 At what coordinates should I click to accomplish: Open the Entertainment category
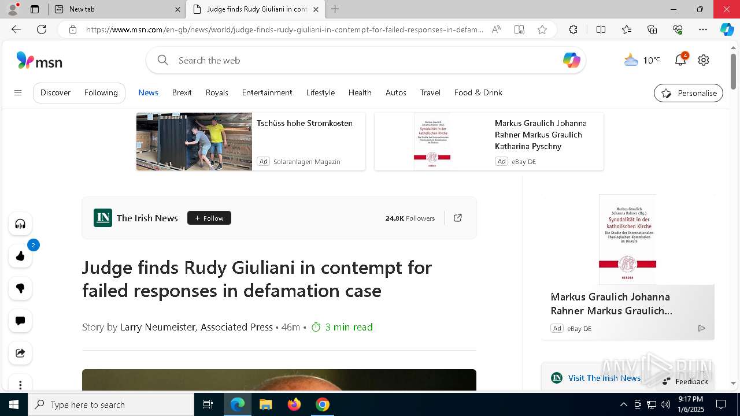point(267,92)
